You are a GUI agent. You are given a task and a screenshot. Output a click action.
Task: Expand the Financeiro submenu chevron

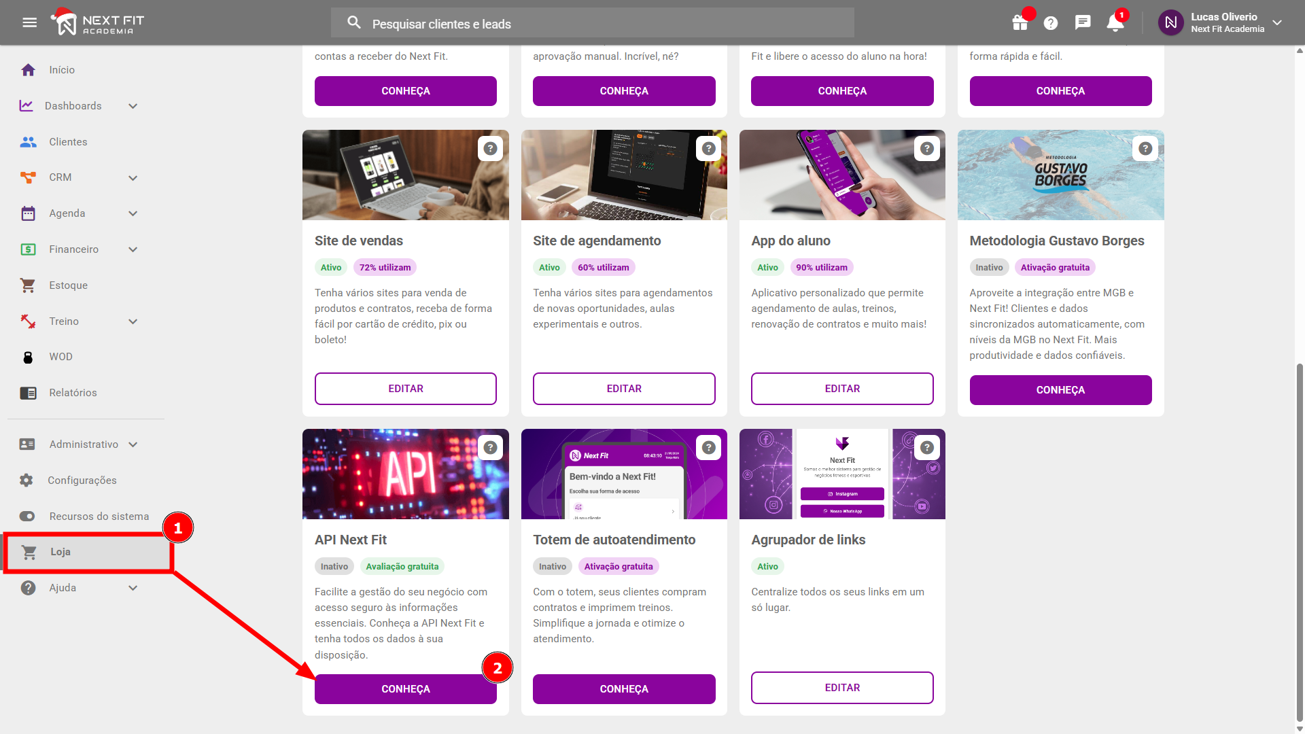(133, 249)
